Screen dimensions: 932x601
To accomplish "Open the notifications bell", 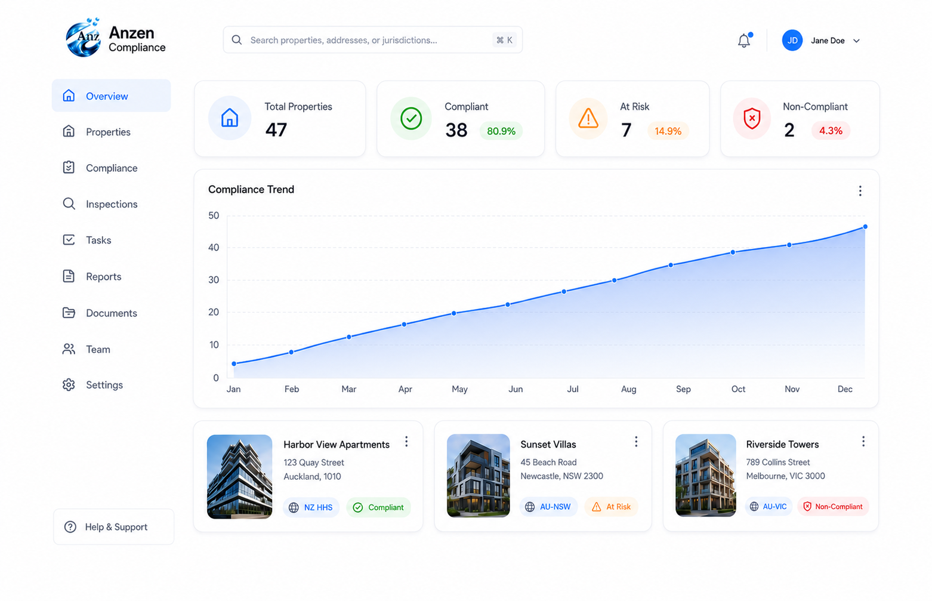I will click(x=744, y=41).
